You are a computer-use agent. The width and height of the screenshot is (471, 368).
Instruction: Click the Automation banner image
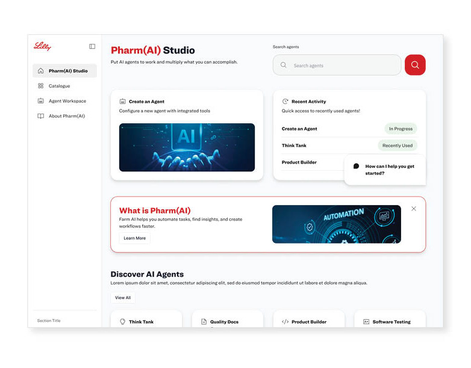tap(337, 224)
